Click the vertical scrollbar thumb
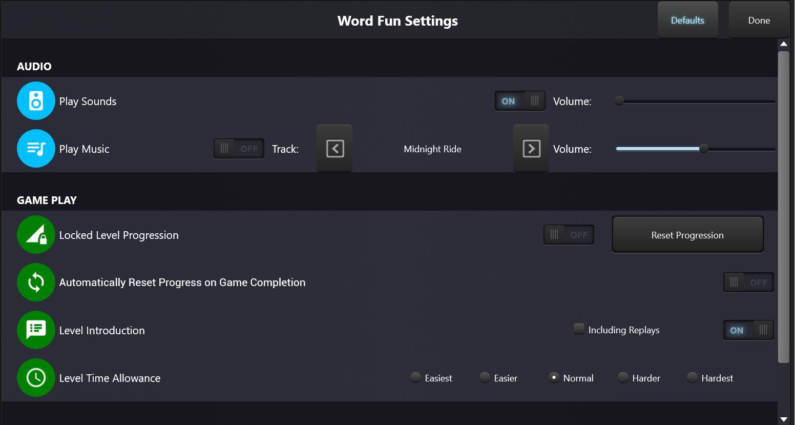The height and width of the screenshot is (425, 795). (x=784, y=207)
